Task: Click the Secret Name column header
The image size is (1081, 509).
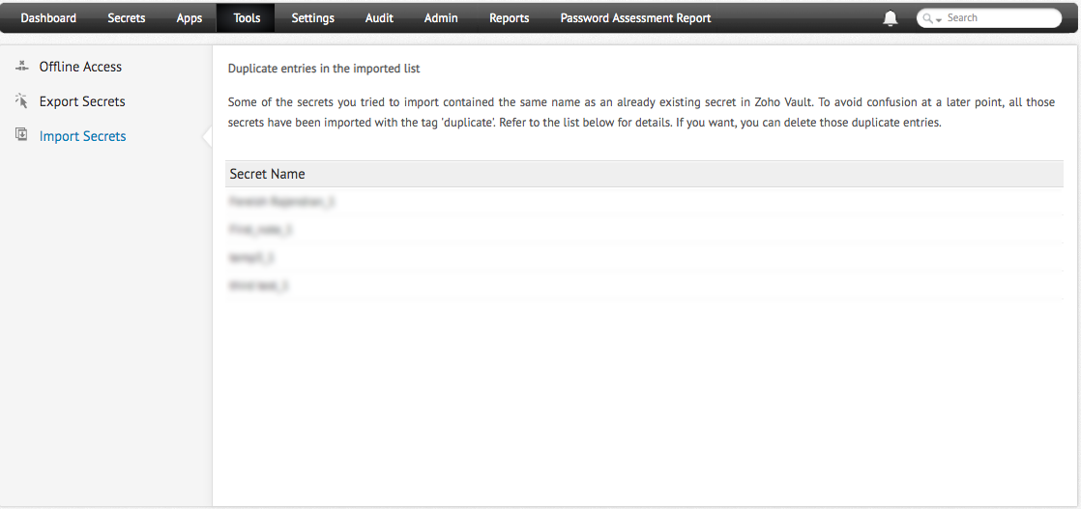Action: pyautogui.click(x=268, y=174)
